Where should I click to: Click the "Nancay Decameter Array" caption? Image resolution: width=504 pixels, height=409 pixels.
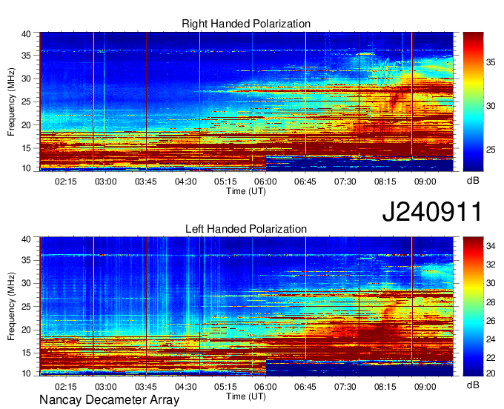[x=109, y=400]
